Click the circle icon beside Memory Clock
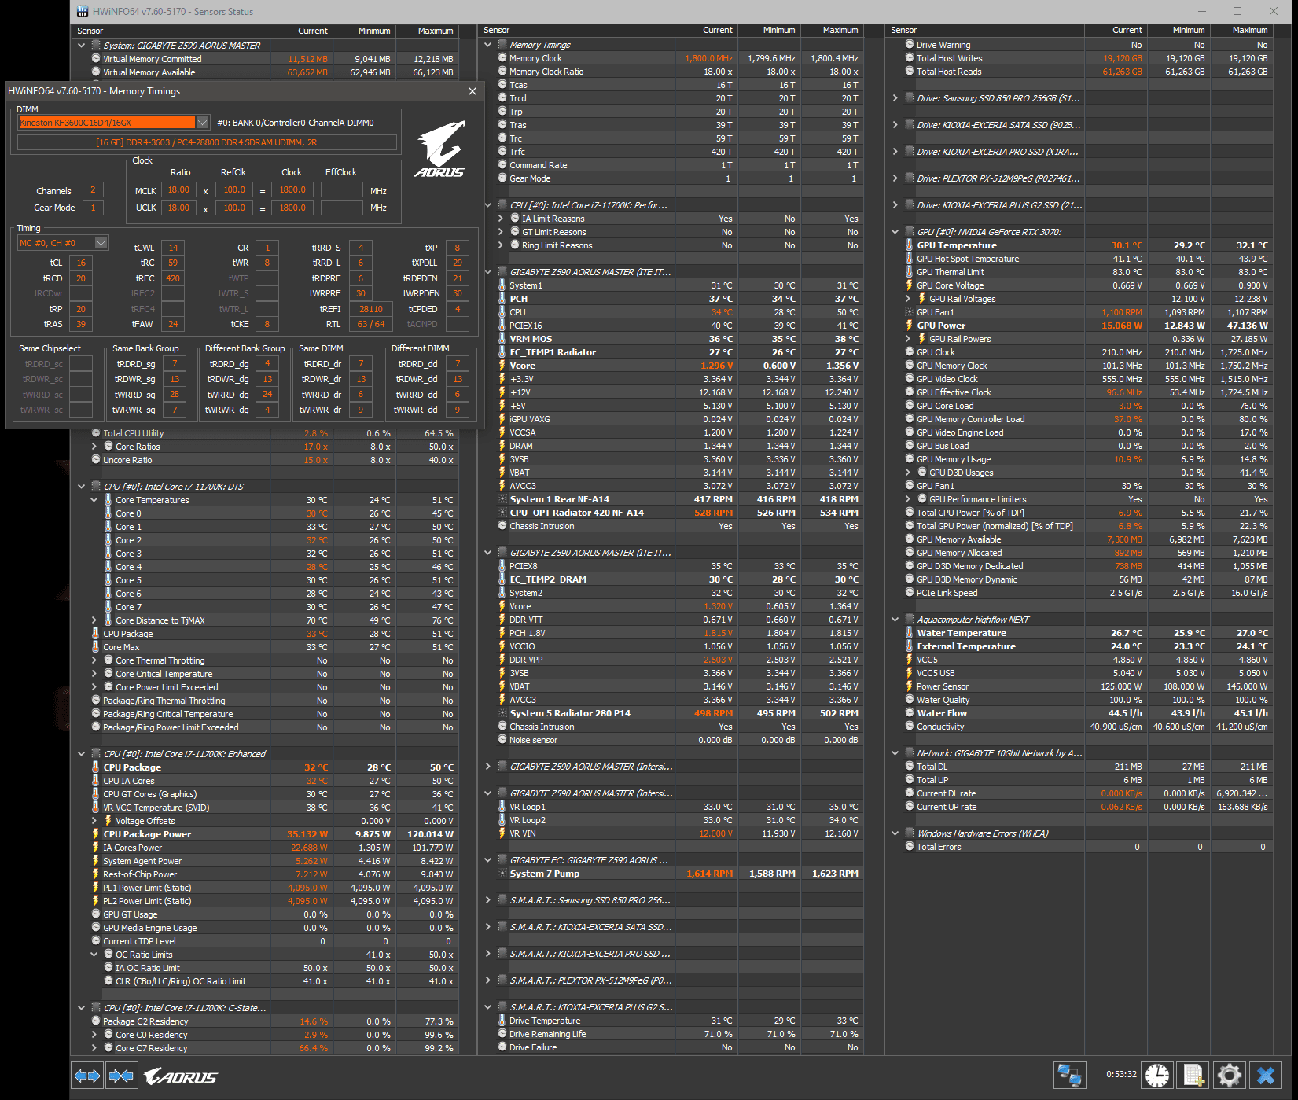Screen dimensions: 1298x1100 [x=502, y=58]
